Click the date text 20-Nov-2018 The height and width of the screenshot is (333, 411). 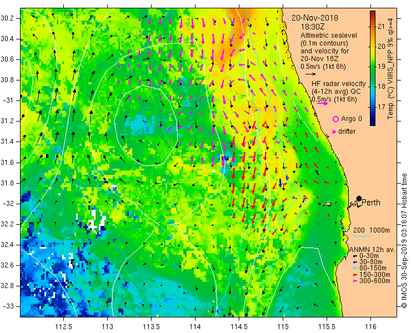315,18
